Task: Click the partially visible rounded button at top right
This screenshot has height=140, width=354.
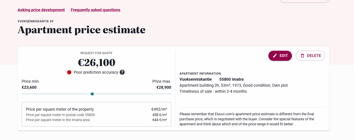Action: click(304, 1)
